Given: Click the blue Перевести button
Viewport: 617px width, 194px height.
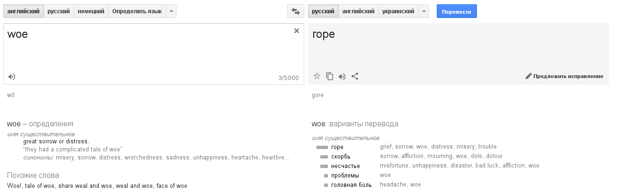Looking at the screenshot, I should 457,11.
